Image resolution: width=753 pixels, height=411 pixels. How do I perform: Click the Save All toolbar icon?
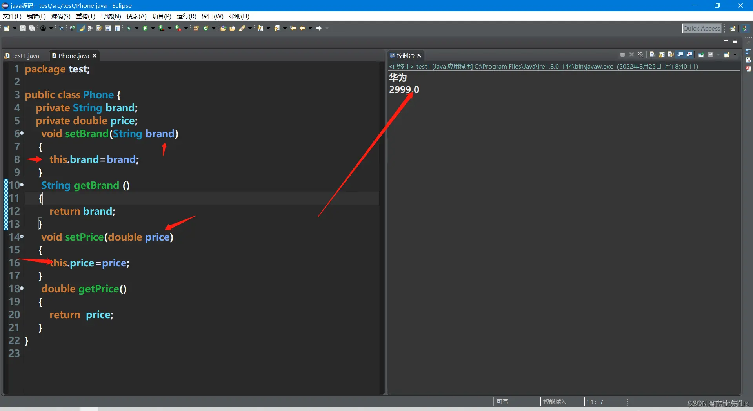tap(32, 28)
